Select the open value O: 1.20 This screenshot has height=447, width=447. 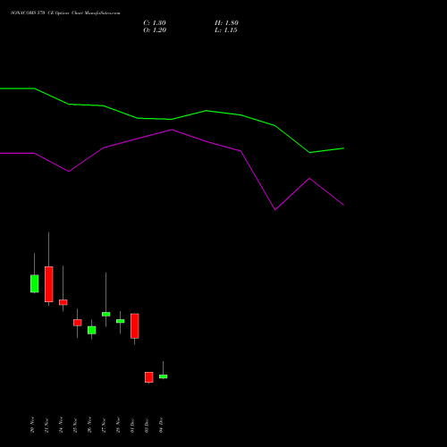(155, 30)
